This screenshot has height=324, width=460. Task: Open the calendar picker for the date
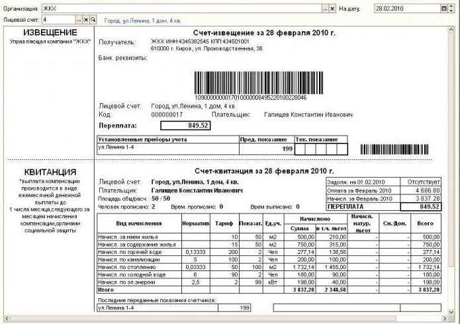(x=444, y=9)
